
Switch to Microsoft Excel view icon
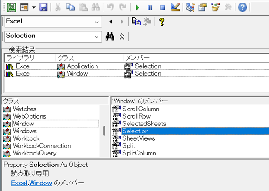[12, 7]
